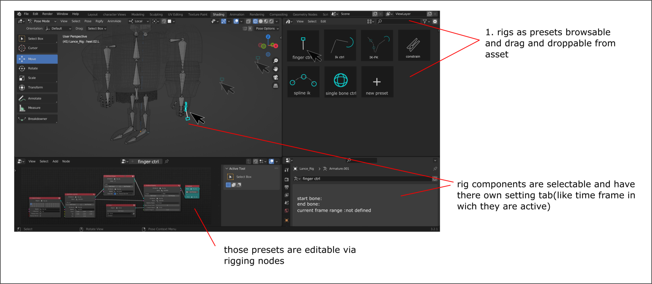Toggle camera view icon in viewport
Viewport: 652px width, 284px height.
276,78
